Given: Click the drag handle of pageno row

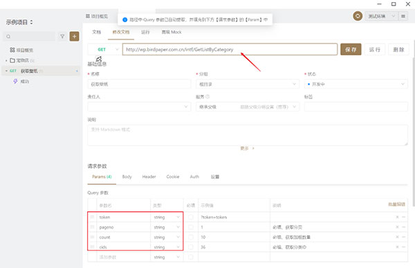Looking at the screenshot, I should click(92, 227).
